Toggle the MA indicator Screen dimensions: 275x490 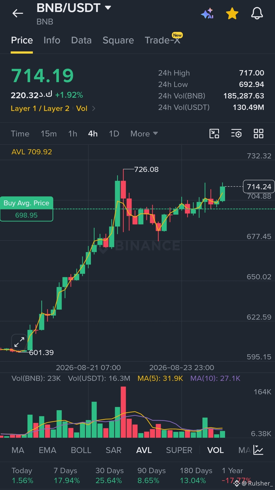pos(18,450)
